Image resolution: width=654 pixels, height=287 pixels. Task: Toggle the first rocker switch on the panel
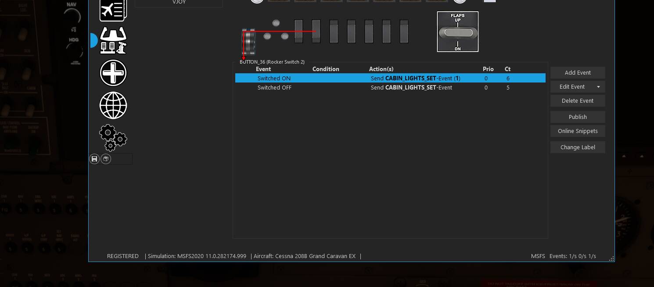[298, 31]
